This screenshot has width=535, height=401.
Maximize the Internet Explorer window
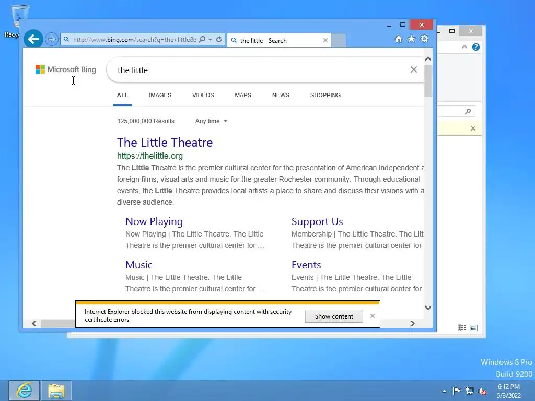pyautogui.click(x=403, y=25)
